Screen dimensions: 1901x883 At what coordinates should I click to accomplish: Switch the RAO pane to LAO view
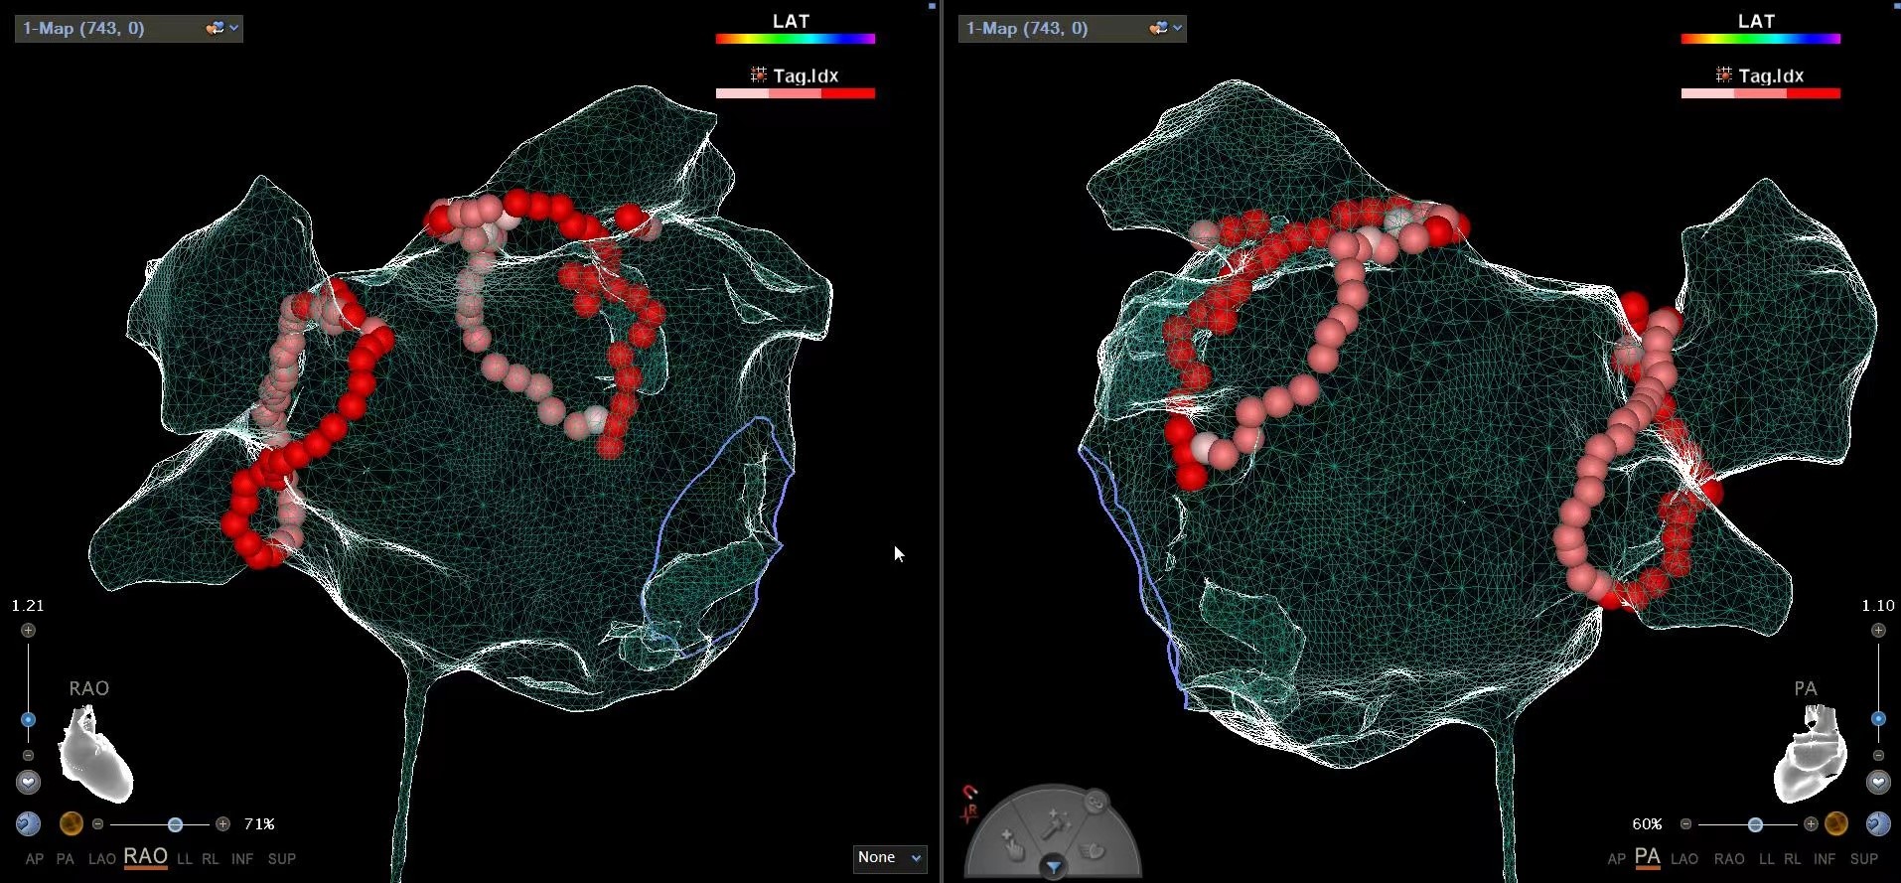tap(101, 859)
